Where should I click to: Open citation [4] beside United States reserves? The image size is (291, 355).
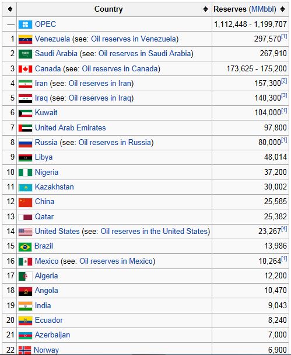pyautogui.click(x=284, y=229)
